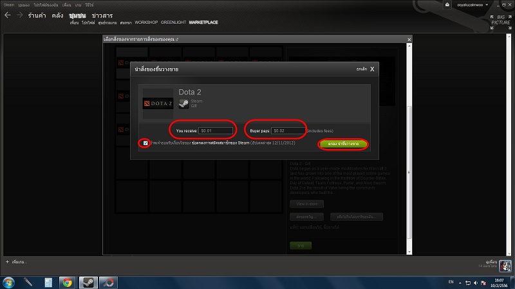Screen dimensions: 515x289
Task: Click the green confirm listing button
Action: coord(343,144)
